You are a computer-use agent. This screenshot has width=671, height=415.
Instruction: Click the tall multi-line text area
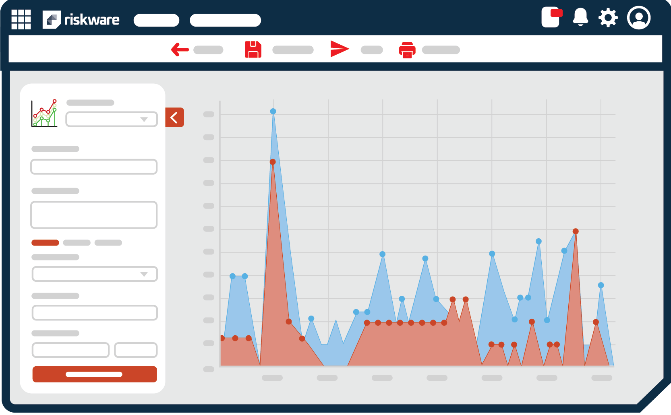coord(94,215)
